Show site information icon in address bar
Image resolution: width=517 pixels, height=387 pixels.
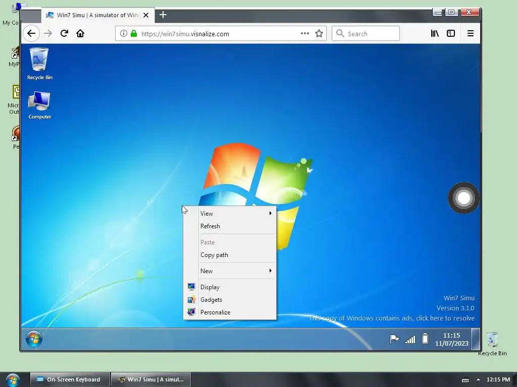tap(123, 33)
